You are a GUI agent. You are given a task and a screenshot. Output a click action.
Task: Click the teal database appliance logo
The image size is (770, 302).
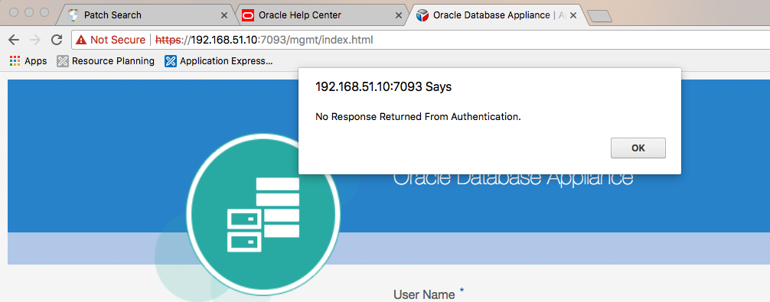click(263, 215)
